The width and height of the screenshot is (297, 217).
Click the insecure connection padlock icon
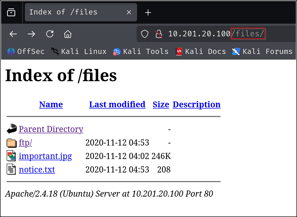point(159,34)
